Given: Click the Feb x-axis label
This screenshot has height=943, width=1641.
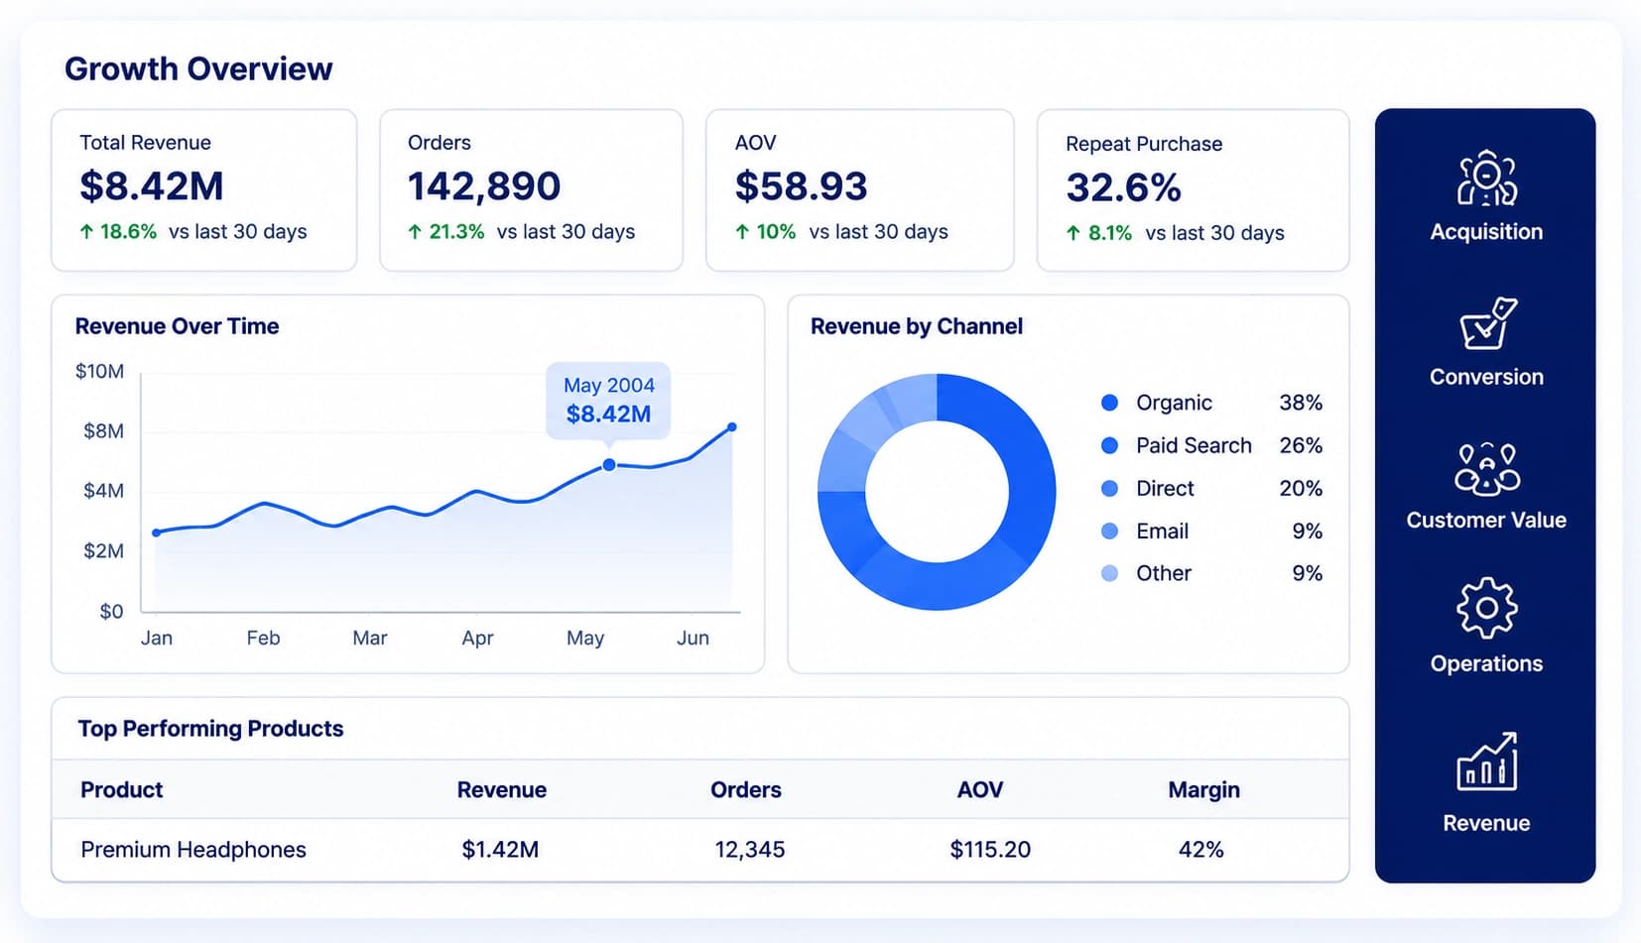Looking at the screenshot, I should pyautogui.click(x=263, y=638).
